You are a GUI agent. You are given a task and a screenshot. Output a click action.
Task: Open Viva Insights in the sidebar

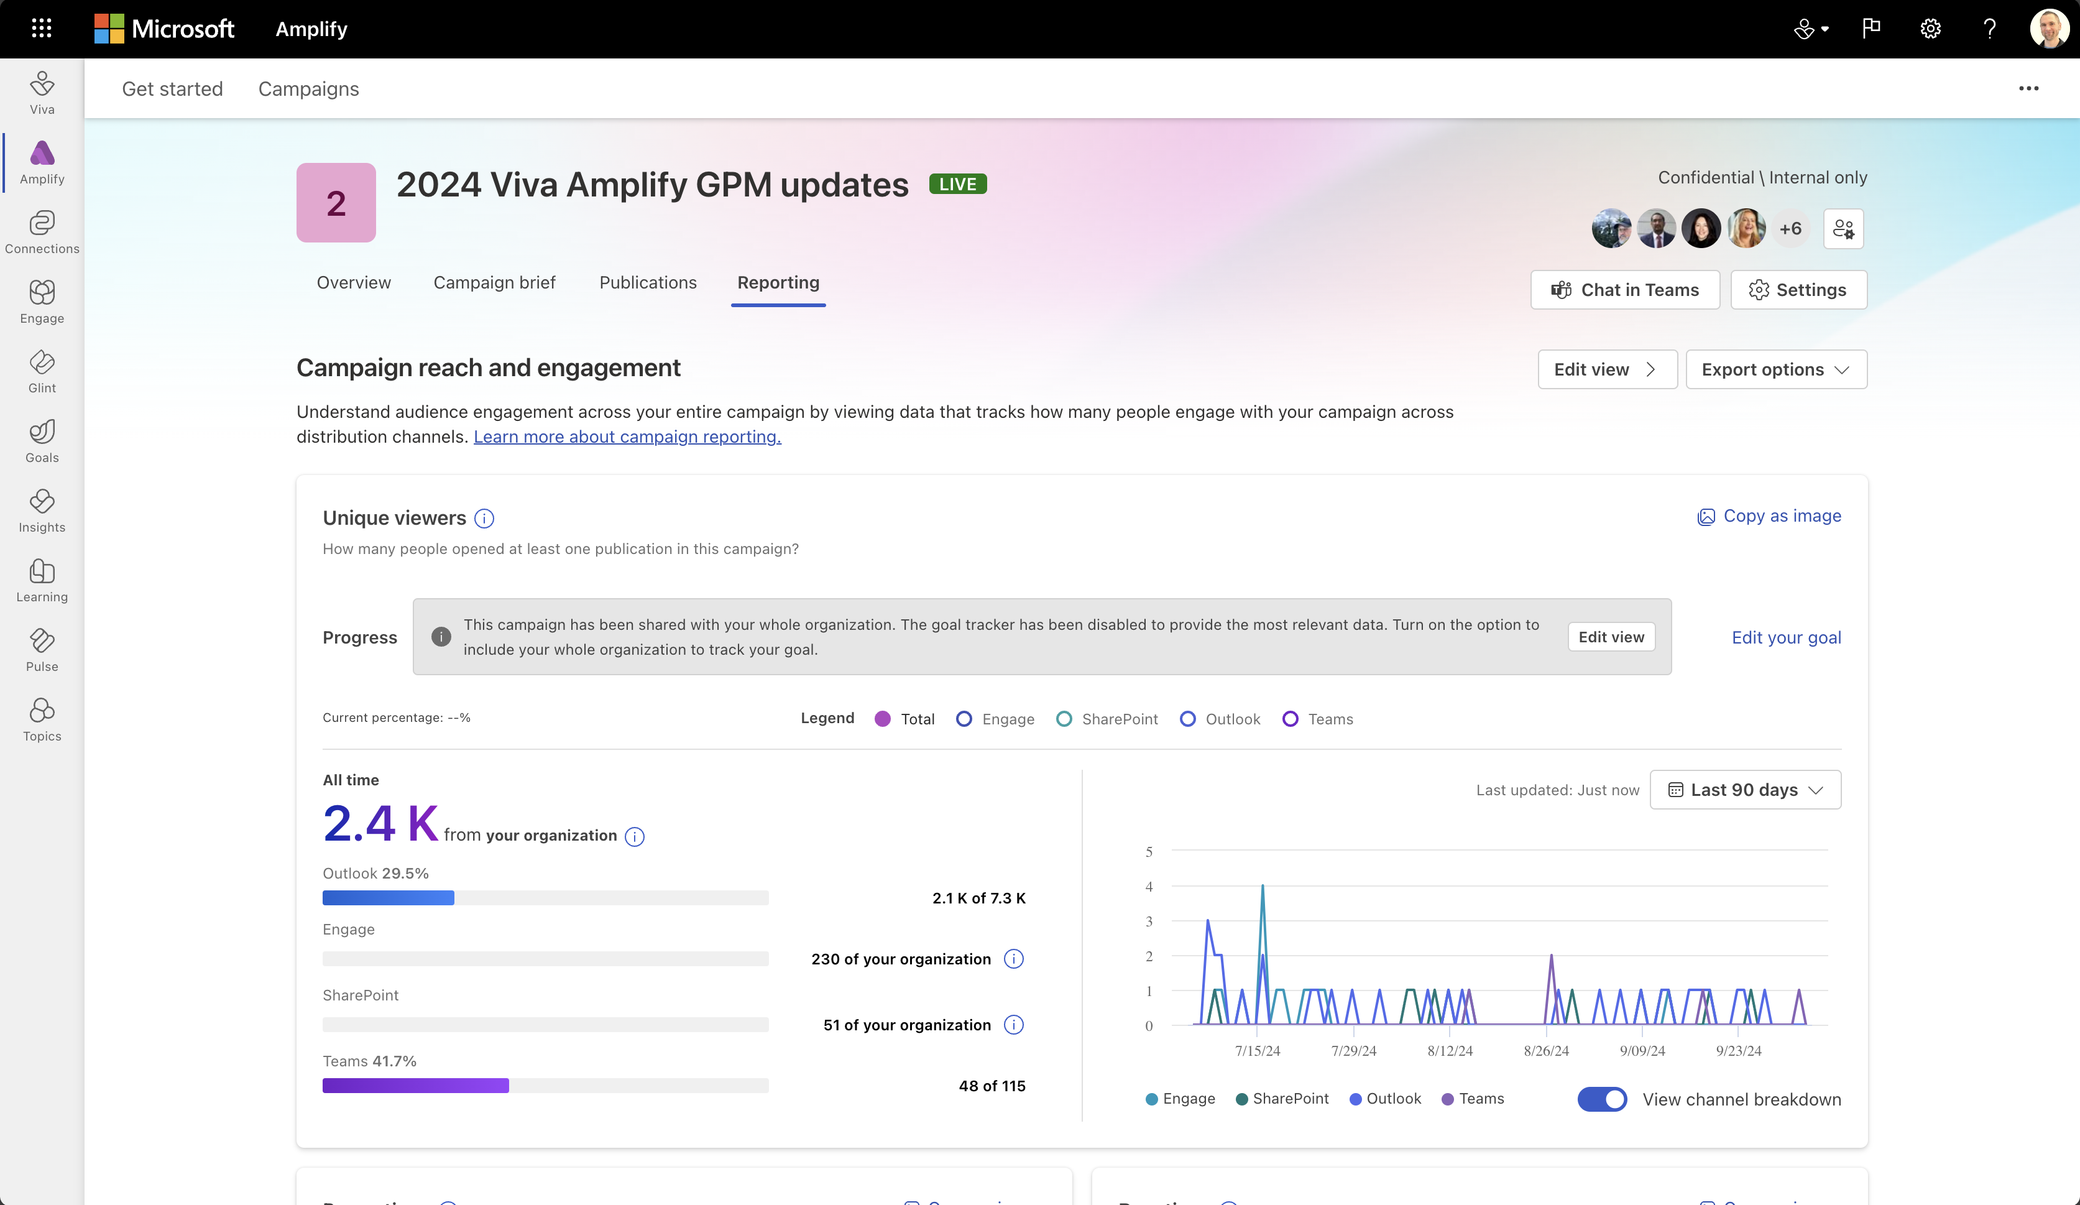coord(40,510)
